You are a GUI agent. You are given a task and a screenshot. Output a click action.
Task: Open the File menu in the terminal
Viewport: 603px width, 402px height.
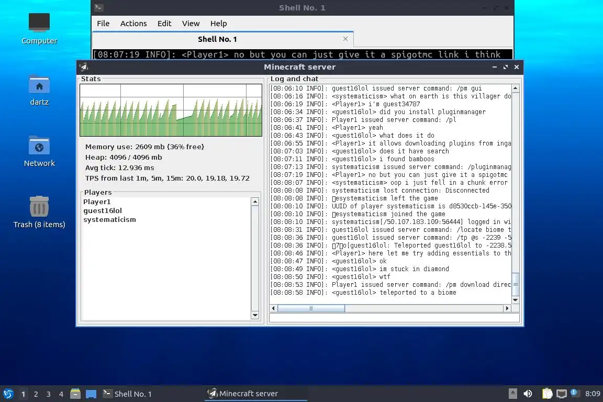coord(103,24)
